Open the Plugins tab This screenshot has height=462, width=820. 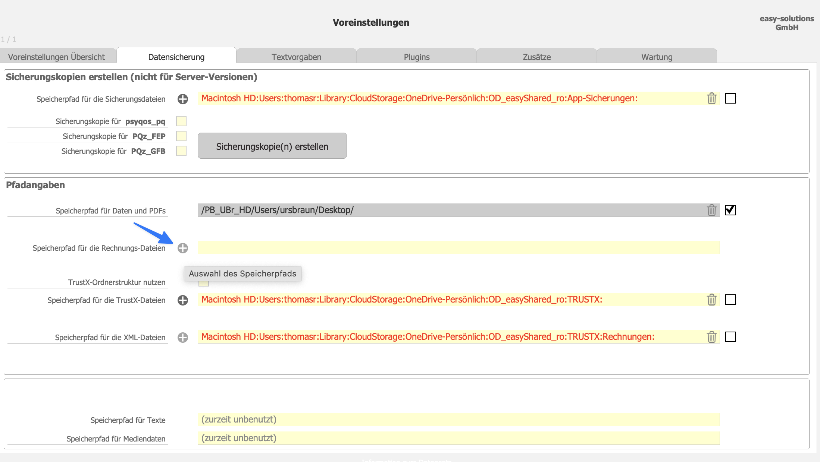click(x=417, y=56)
